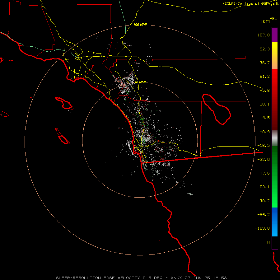This screenshot has width=280, height=280.
Task: Click the -32.0 velocity scale value
Action: pyautogui.click(x=264, y=160)
